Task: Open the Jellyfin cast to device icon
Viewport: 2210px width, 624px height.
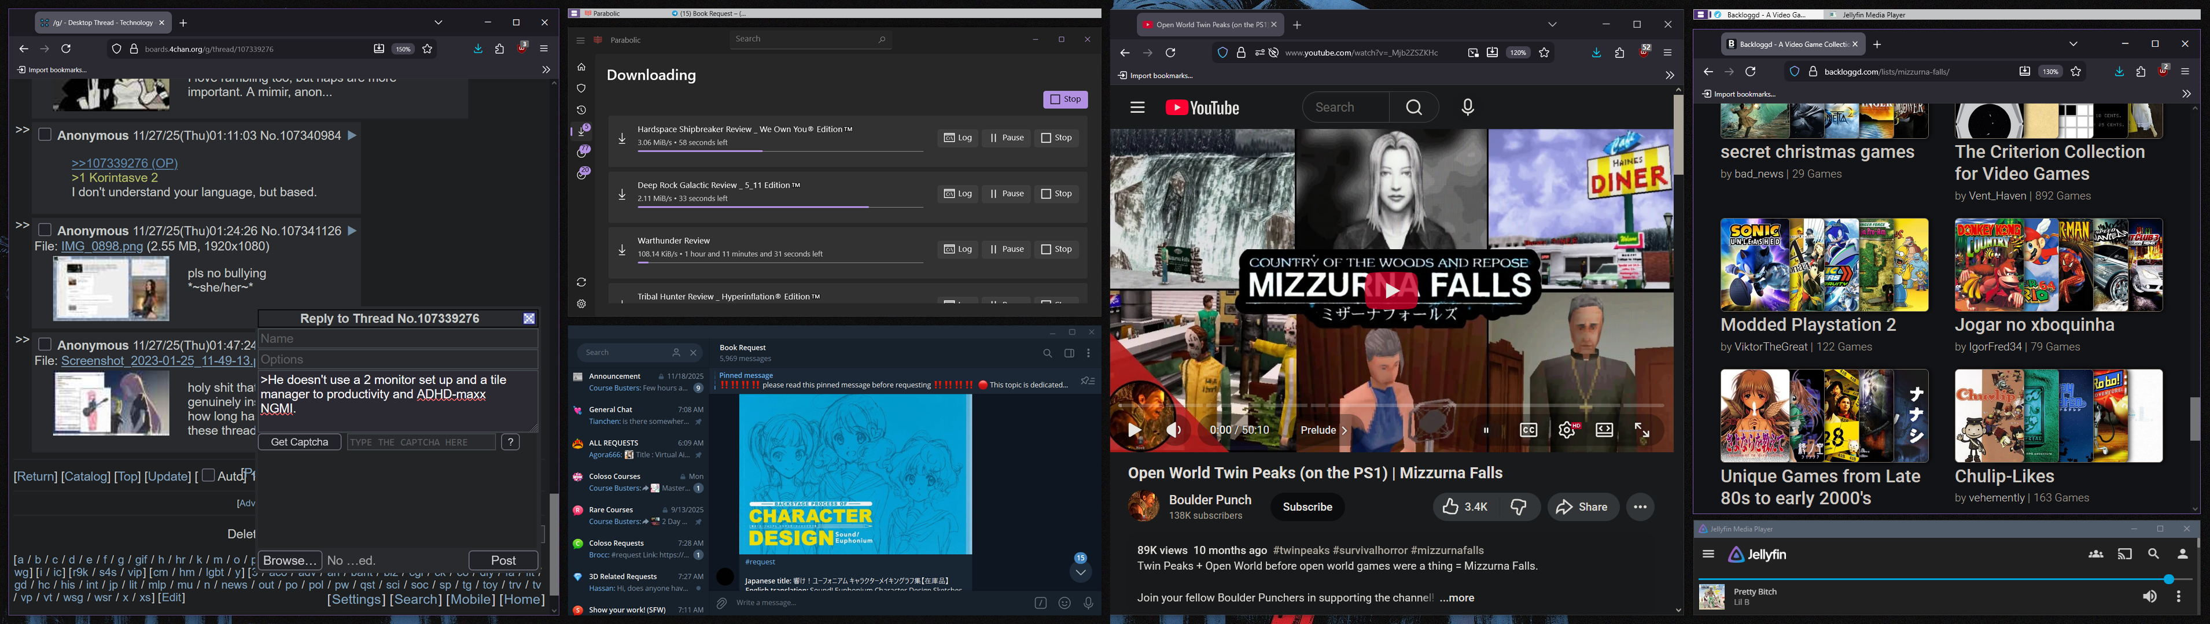Action: coord(2125,555)
